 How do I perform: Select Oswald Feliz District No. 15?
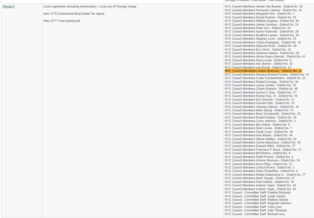259,103
